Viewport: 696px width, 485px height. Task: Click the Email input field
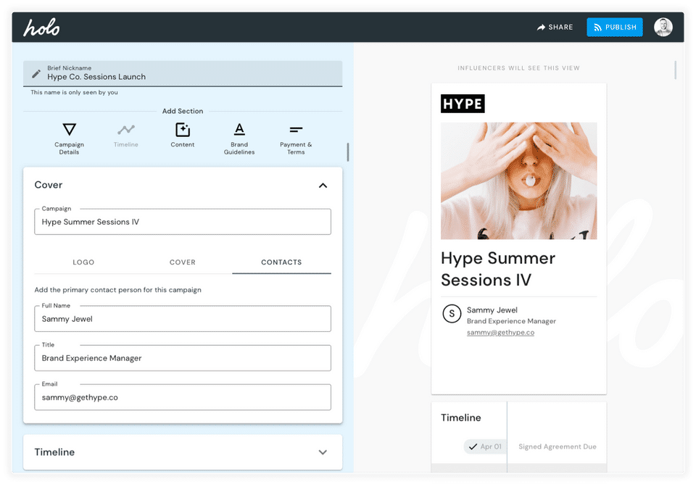tap(183, 397)
